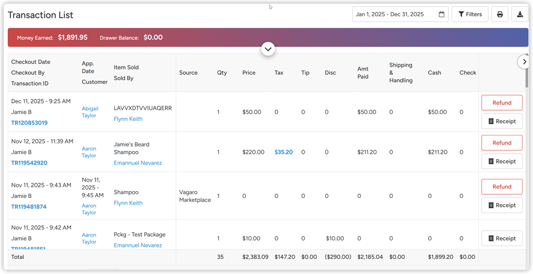This screenshot has height=274, width=533.
Task: Click the item name LAVVXDTVVIUAQERR
Action: pyautogui.click(x=143, y=108)
